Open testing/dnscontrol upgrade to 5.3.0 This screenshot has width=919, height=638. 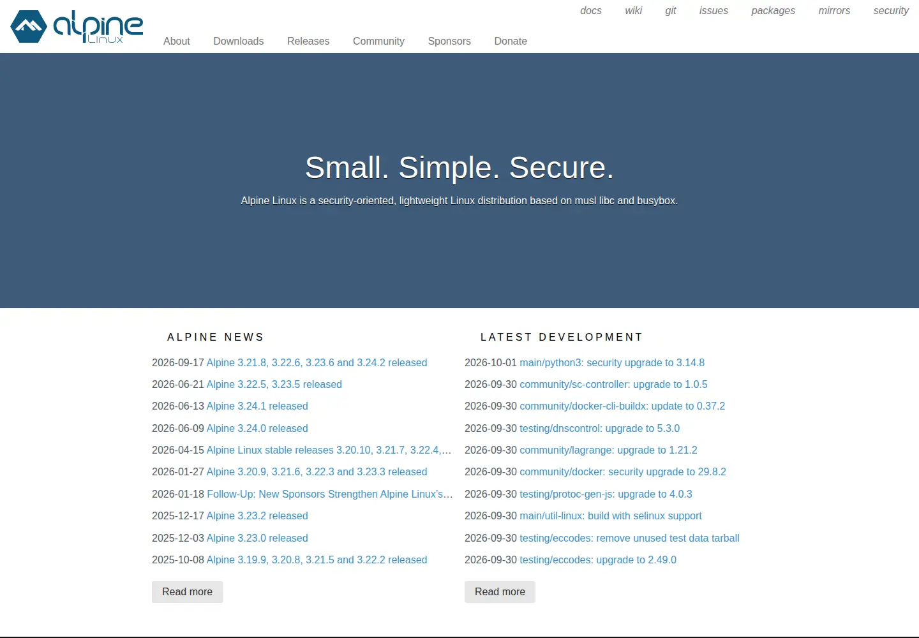pos(600,428)
